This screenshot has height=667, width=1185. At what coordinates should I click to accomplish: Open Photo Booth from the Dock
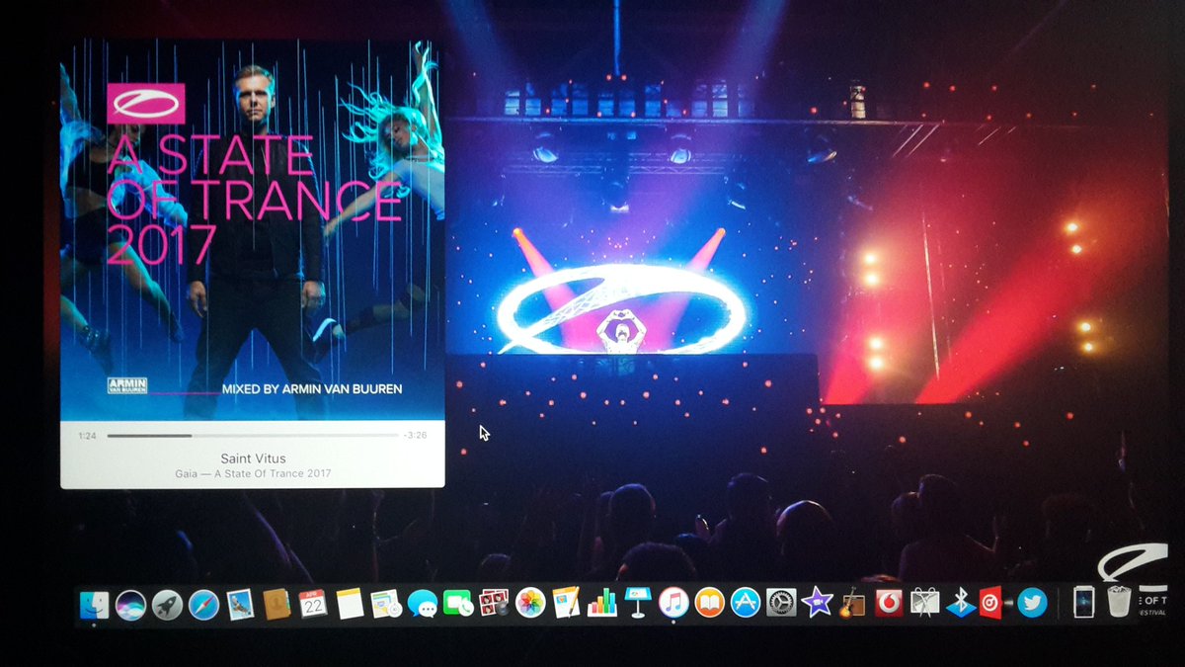(494, 604)
